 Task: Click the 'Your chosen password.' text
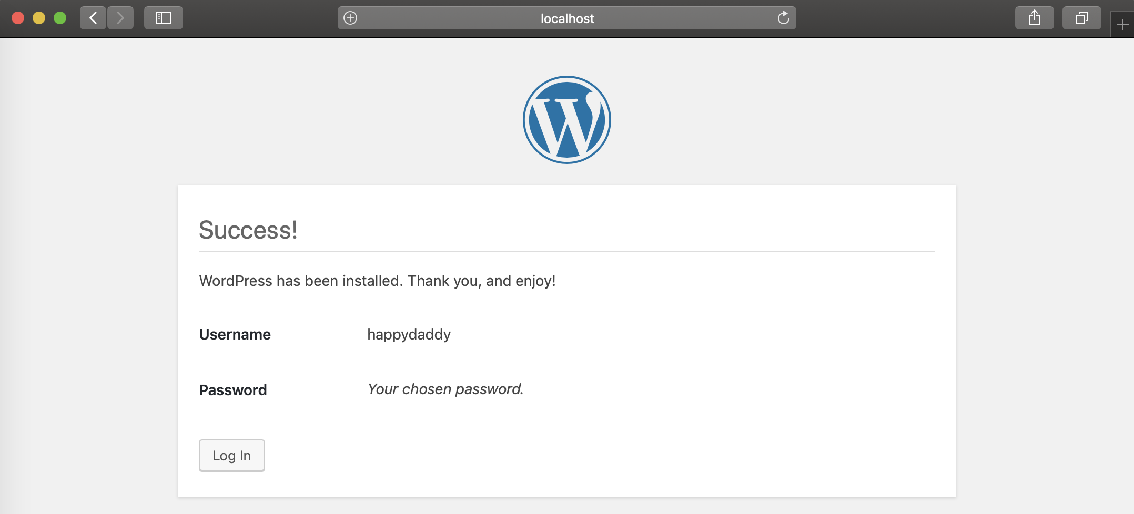[445, 389]
